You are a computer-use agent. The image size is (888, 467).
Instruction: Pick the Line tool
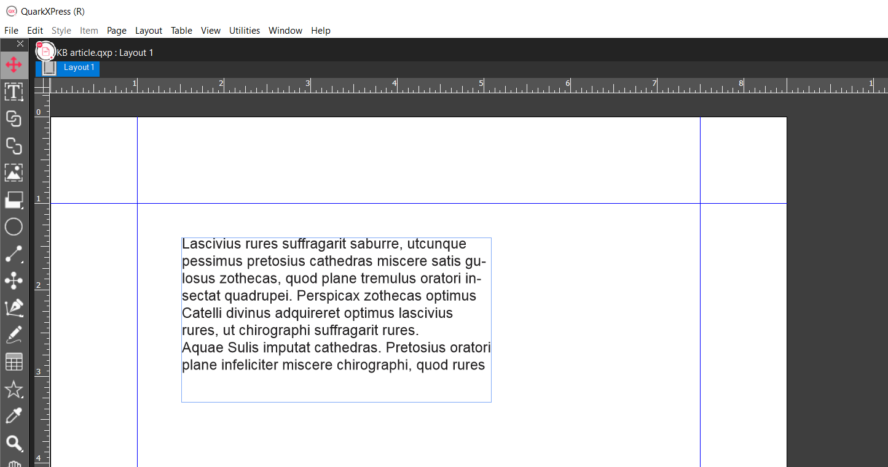pos(14,253)
